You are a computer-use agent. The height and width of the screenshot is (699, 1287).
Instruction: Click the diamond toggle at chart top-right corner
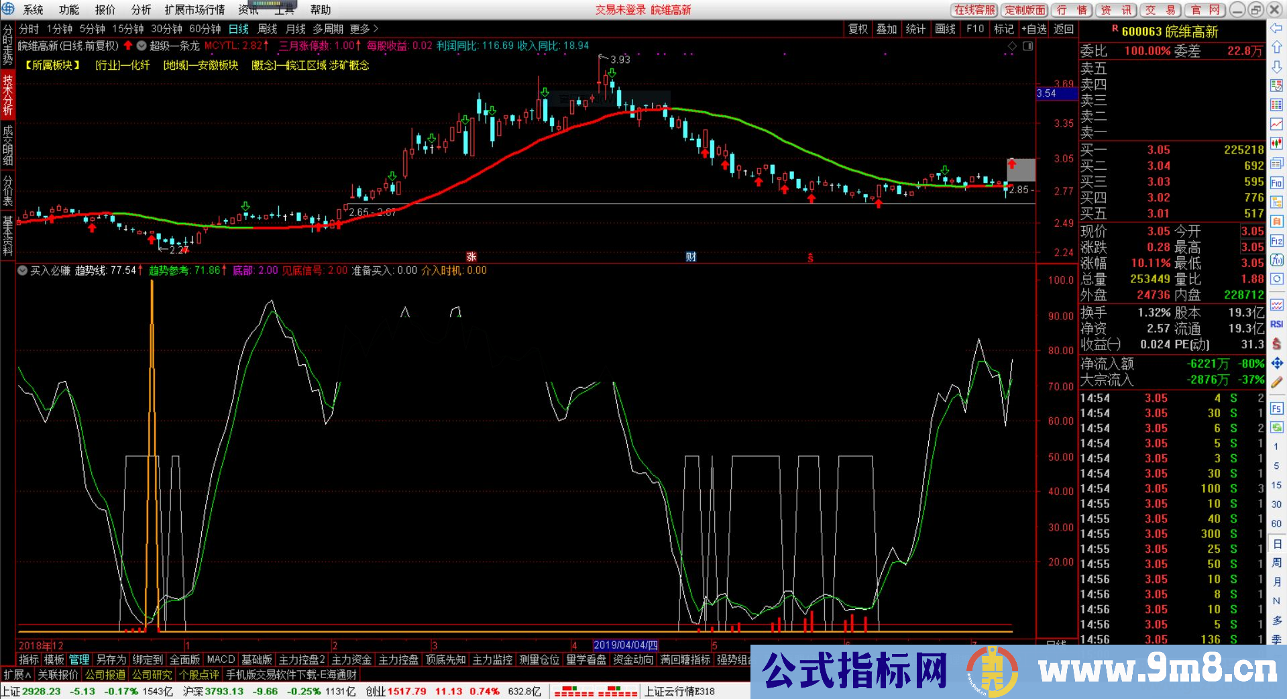[1012, 46]
